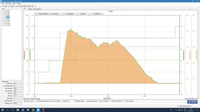Click the Print toolbar icon
This screenshot has width=200, height=112.
9,6
